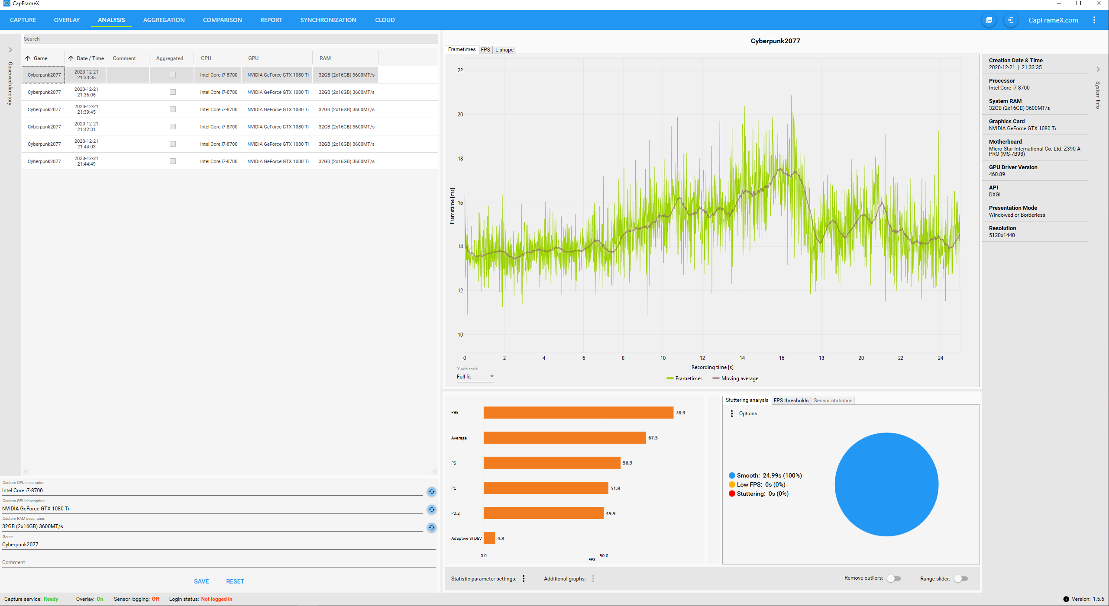The image size is (1109, 606).
Task: Open stuttering analysis Options menu
Action: (x=732, y=414)
